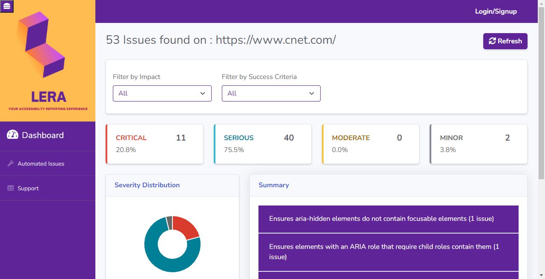The image size is (545, 279).
Task: Click the Login/Signup button
Action: click(x=495, y=11)
